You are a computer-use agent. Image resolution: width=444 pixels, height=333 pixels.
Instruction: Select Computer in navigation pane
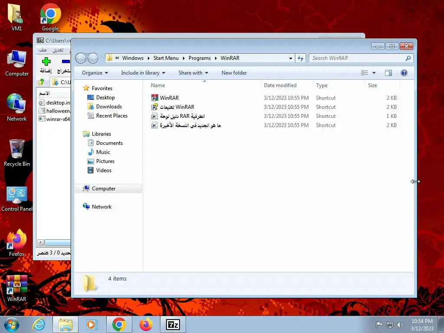point(108,189)
